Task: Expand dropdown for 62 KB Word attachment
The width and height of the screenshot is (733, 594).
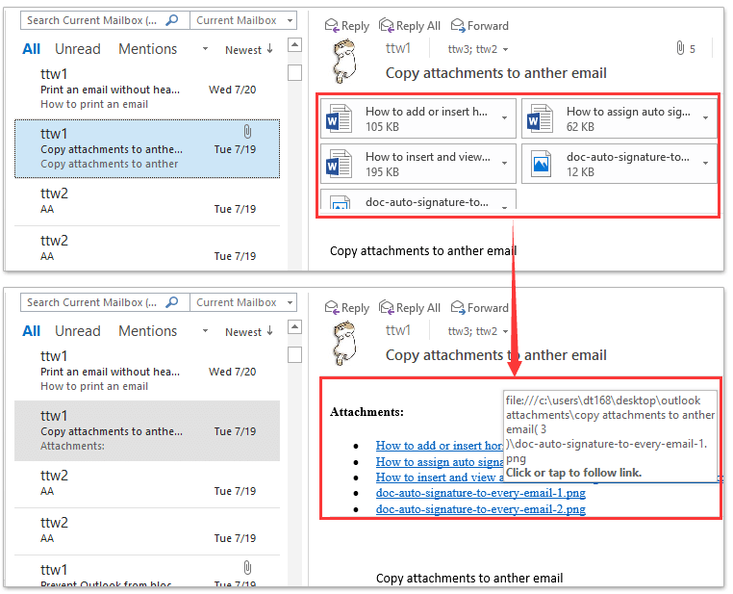Action: (705, 117)
